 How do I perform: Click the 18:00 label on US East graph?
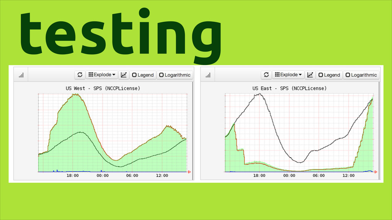tap(259, 176)
